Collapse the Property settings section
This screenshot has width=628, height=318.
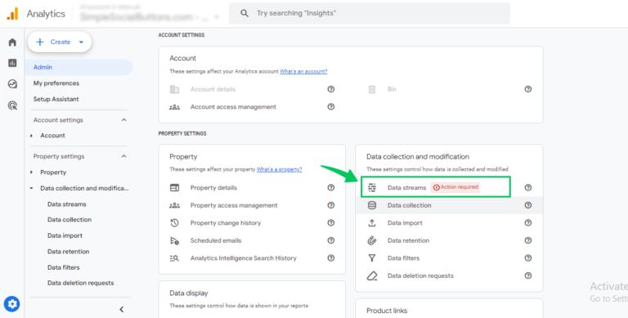pyautogui.click(x=123, y=156)
